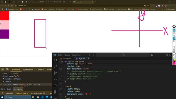This screenshot has height=99, width=176.
Task: Open VS Code Extensions view
Action: click(55, 86)
